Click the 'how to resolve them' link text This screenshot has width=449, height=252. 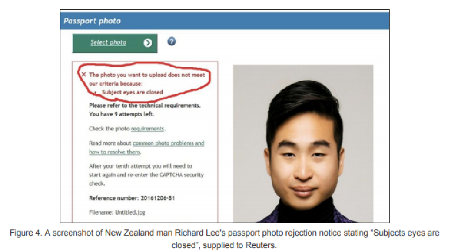115,152
